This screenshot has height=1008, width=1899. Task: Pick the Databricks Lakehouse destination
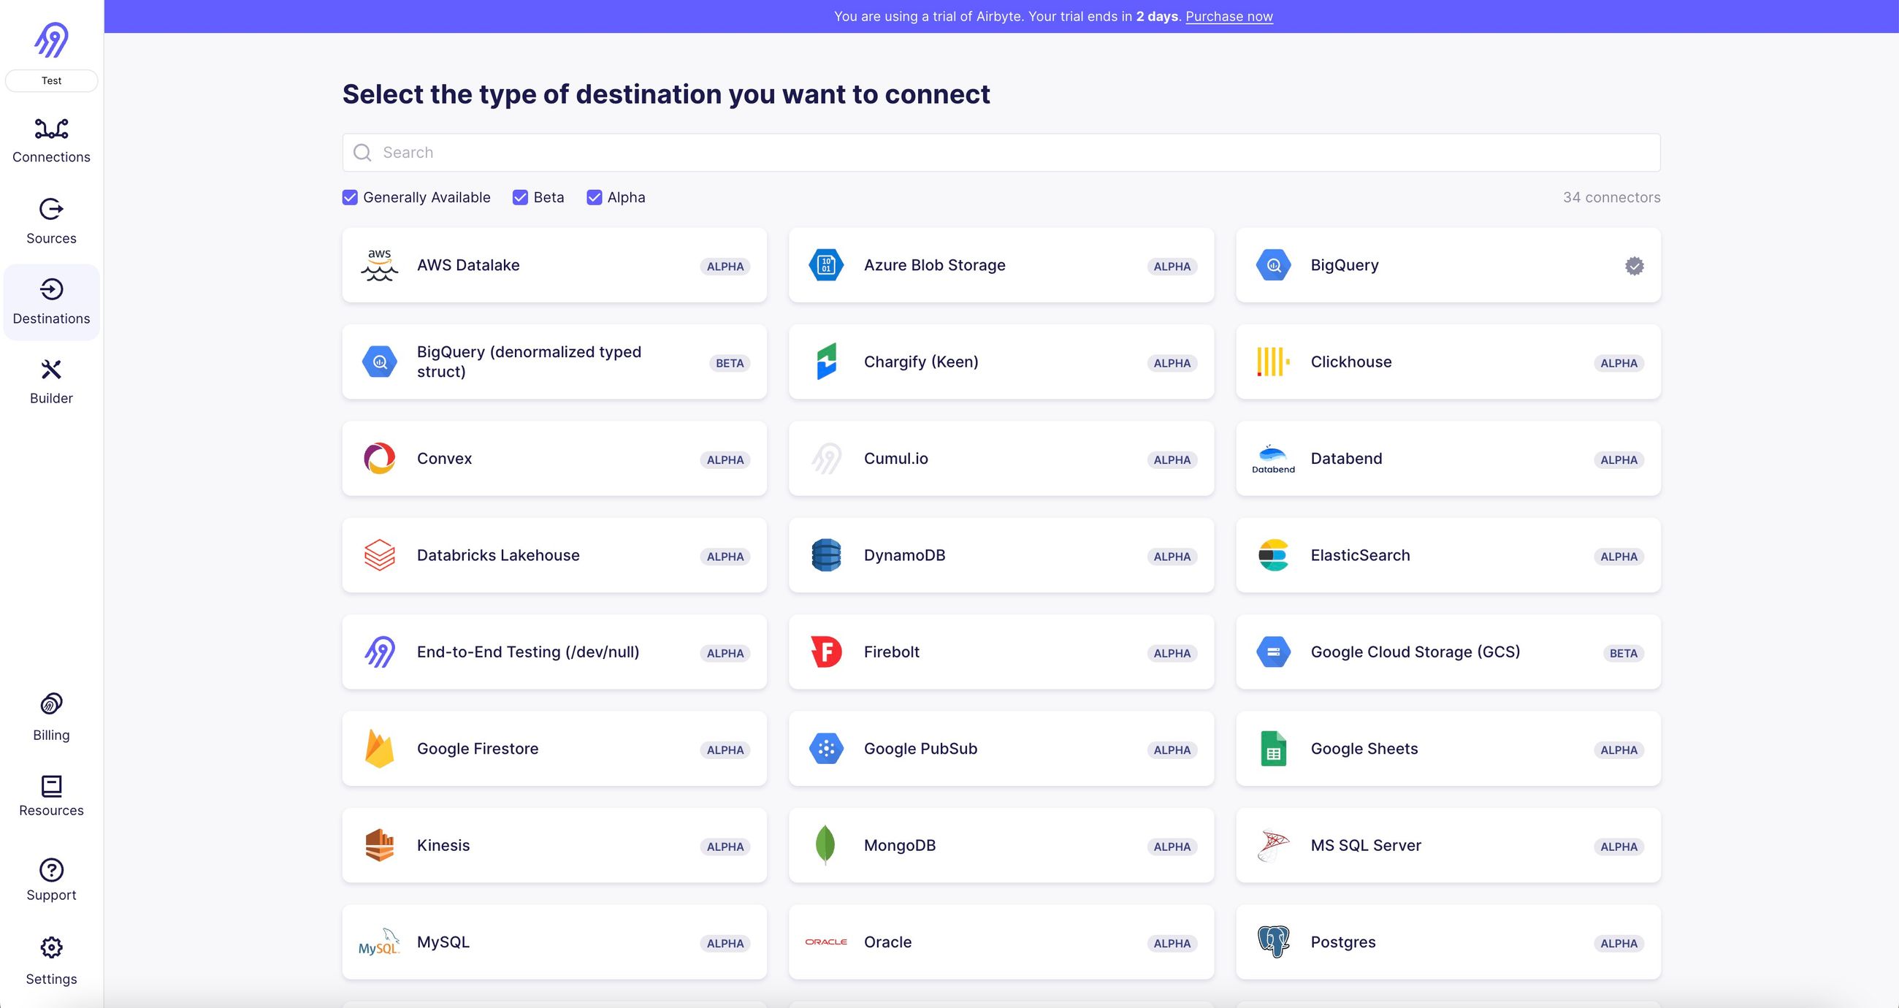pos(554,554)
